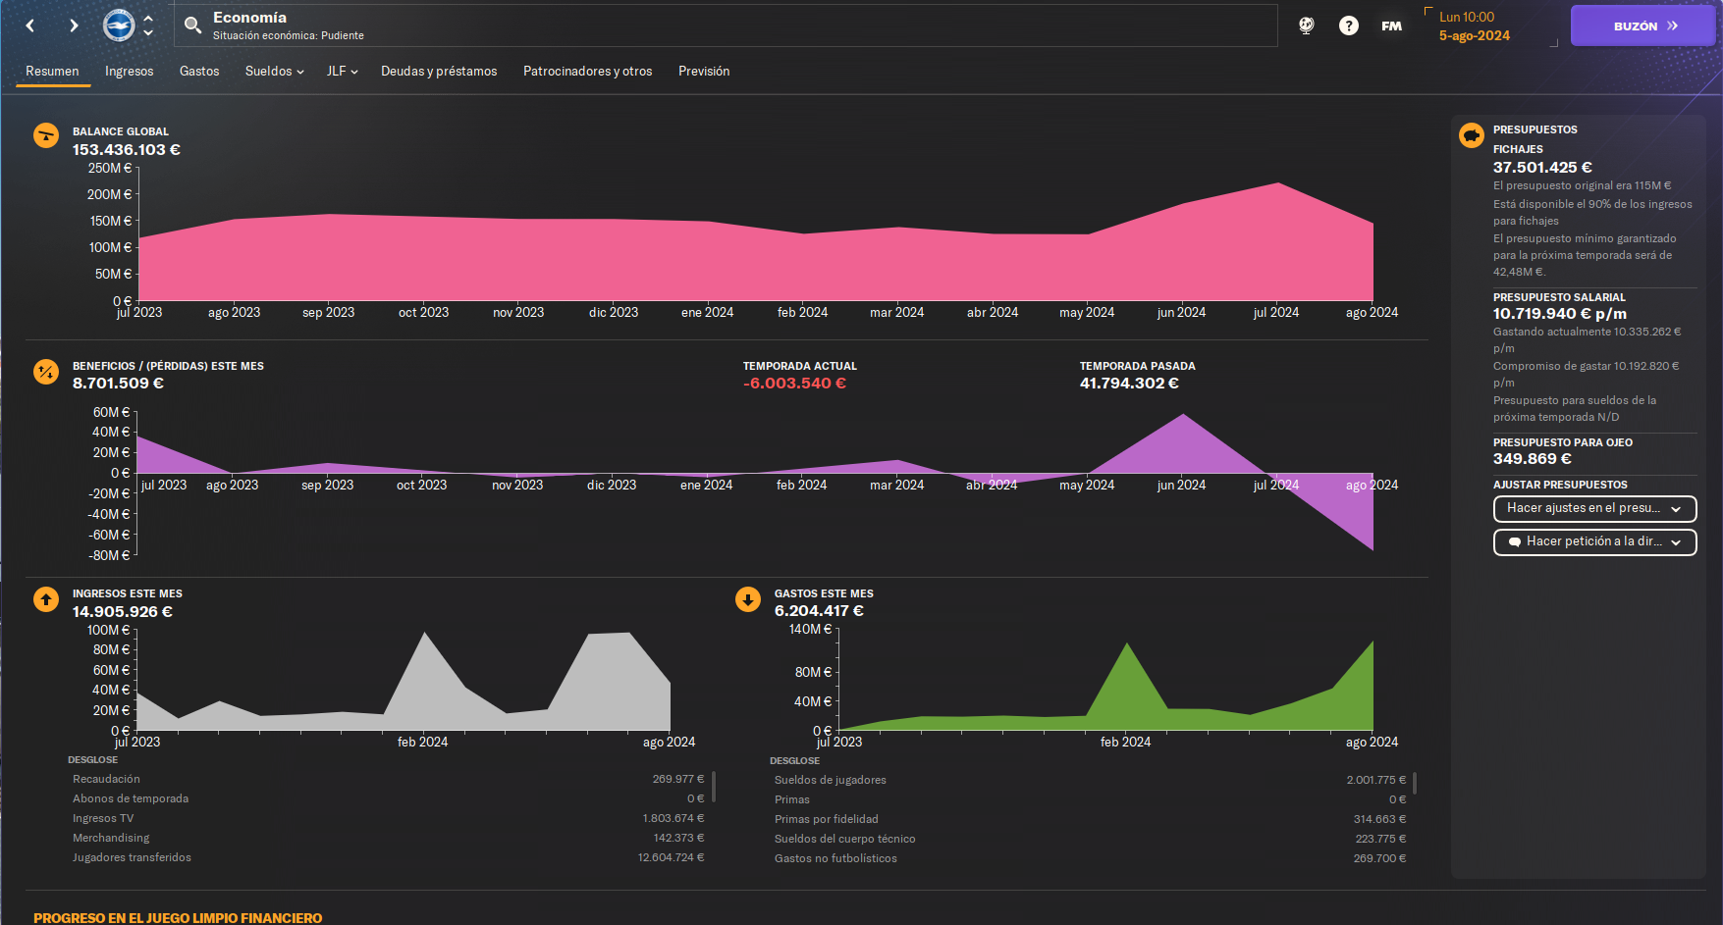Select the Recaudación row

click(388, 779)
